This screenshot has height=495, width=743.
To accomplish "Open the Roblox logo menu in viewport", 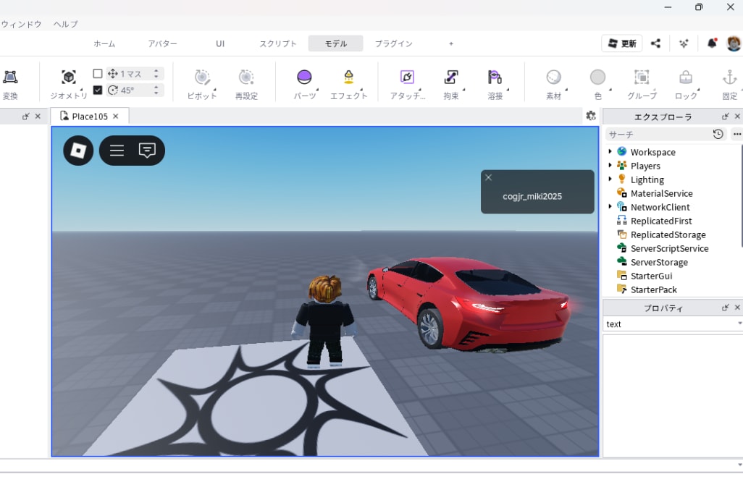I will [78, 151].
